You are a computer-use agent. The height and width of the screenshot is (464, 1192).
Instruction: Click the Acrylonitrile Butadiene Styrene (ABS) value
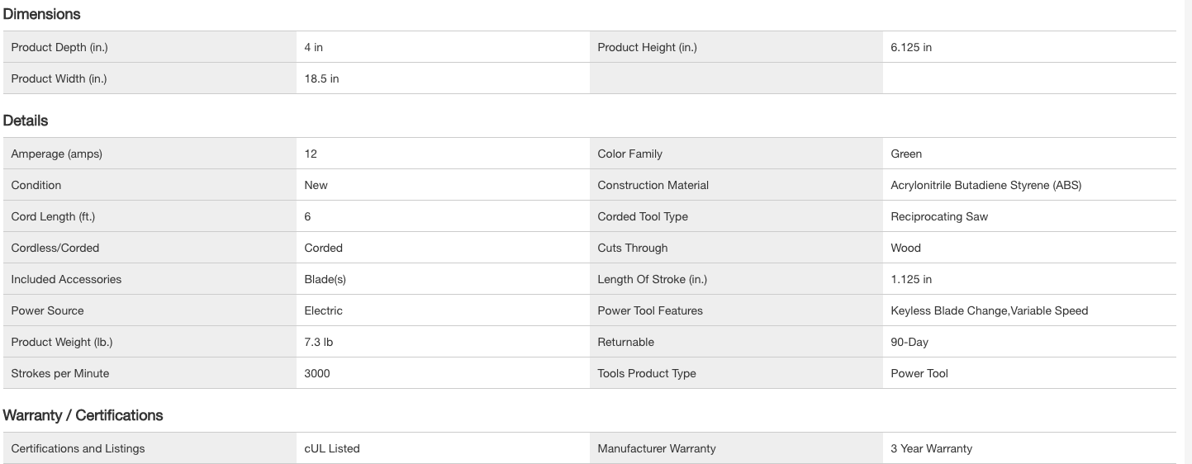985,186
